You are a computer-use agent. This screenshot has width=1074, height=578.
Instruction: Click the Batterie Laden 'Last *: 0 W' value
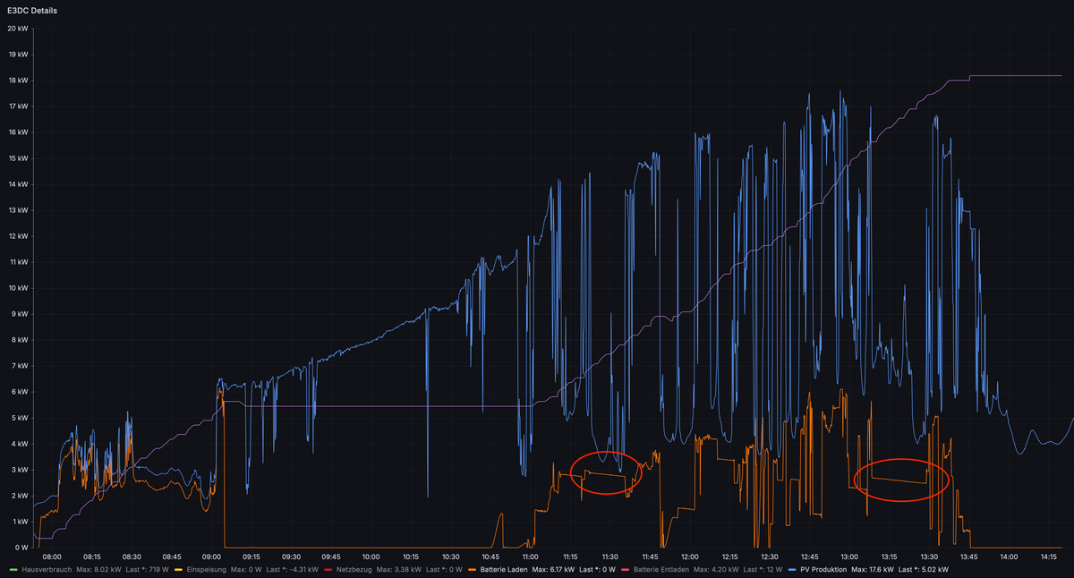click(x=595, y=569)
